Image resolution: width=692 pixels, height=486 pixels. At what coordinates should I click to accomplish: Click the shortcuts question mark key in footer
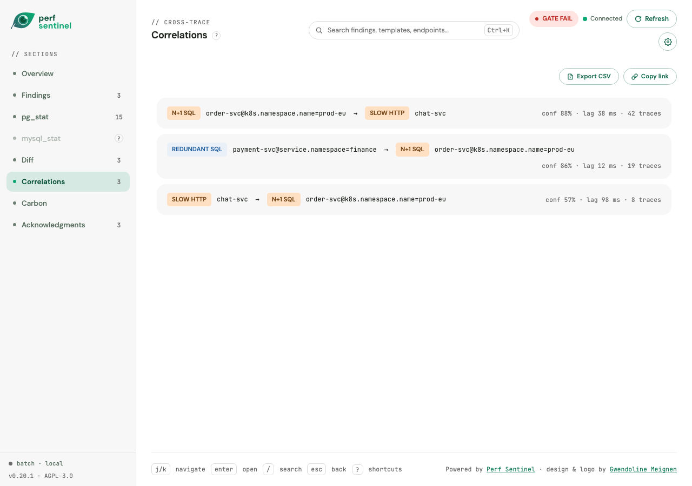[357, 469]
